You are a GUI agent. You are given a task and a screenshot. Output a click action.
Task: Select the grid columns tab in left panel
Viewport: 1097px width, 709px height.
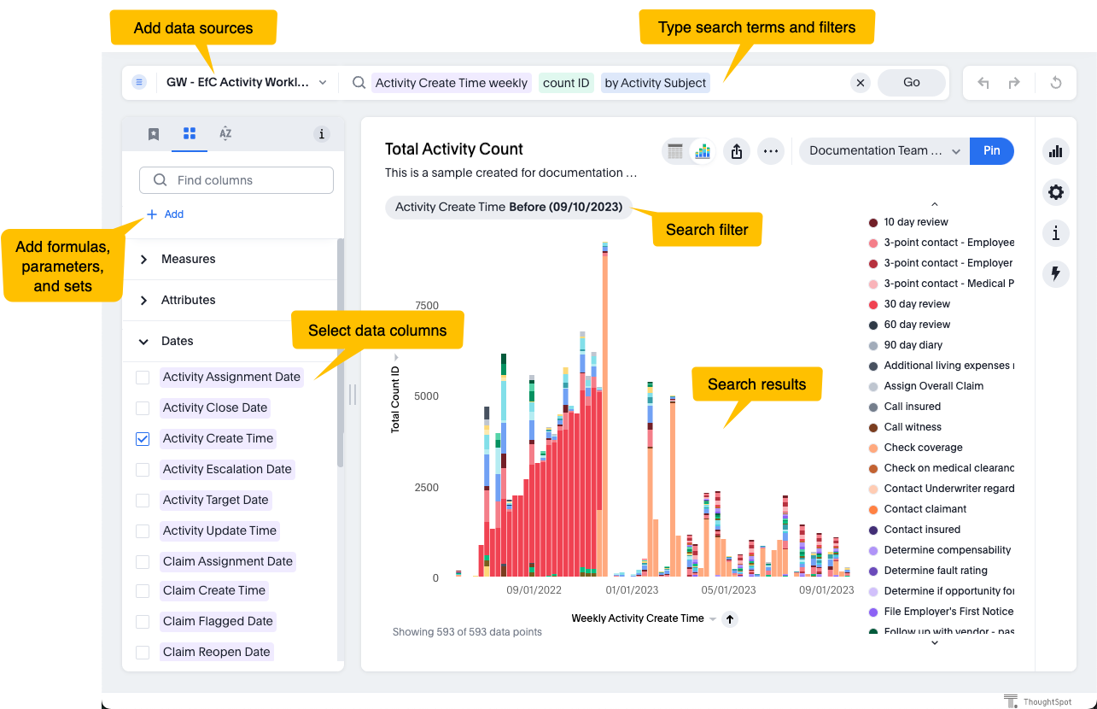tap(189, 134)
